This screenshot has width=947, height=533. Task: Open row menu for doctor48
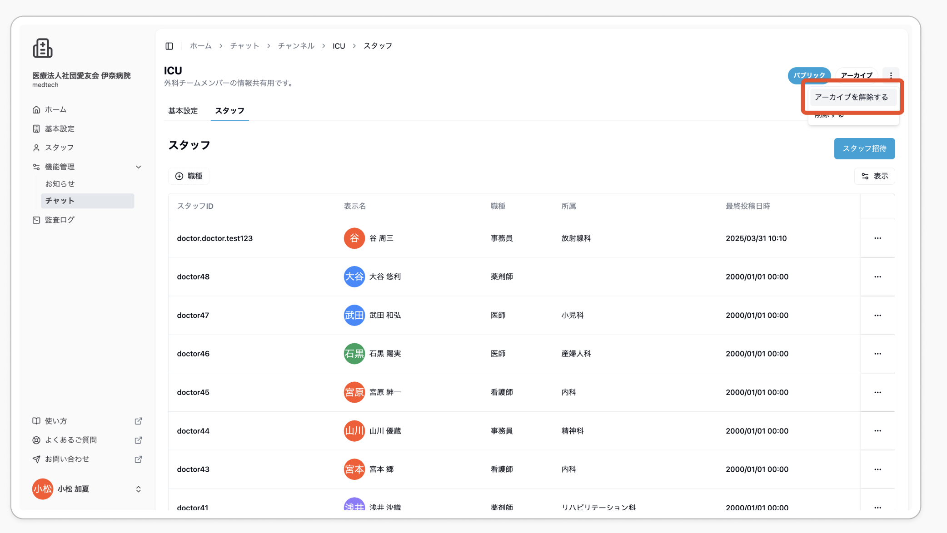(877, 277)
